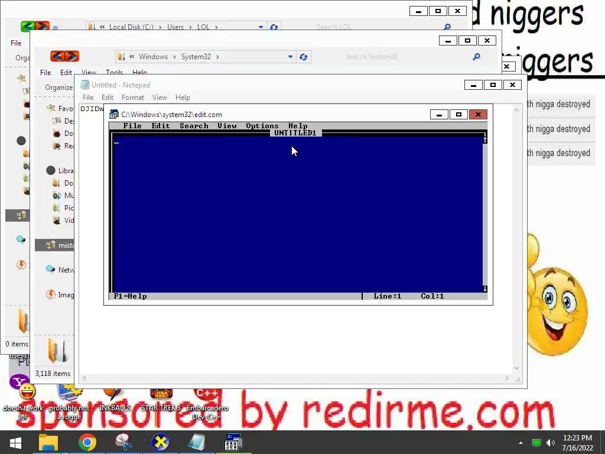Expand address dropdown in LOL explorer
The width and height of the screenshot is (605, 454).
pos(261,27)
